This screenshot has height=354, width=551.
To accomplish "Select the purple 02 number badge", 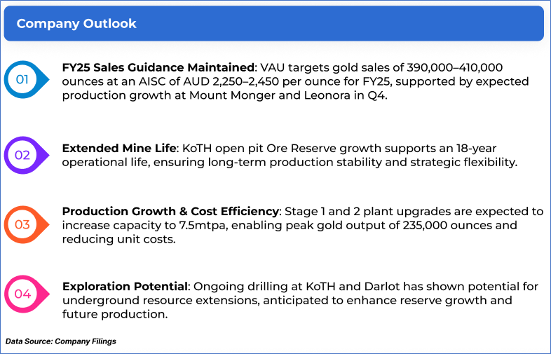I will point(22,155).
